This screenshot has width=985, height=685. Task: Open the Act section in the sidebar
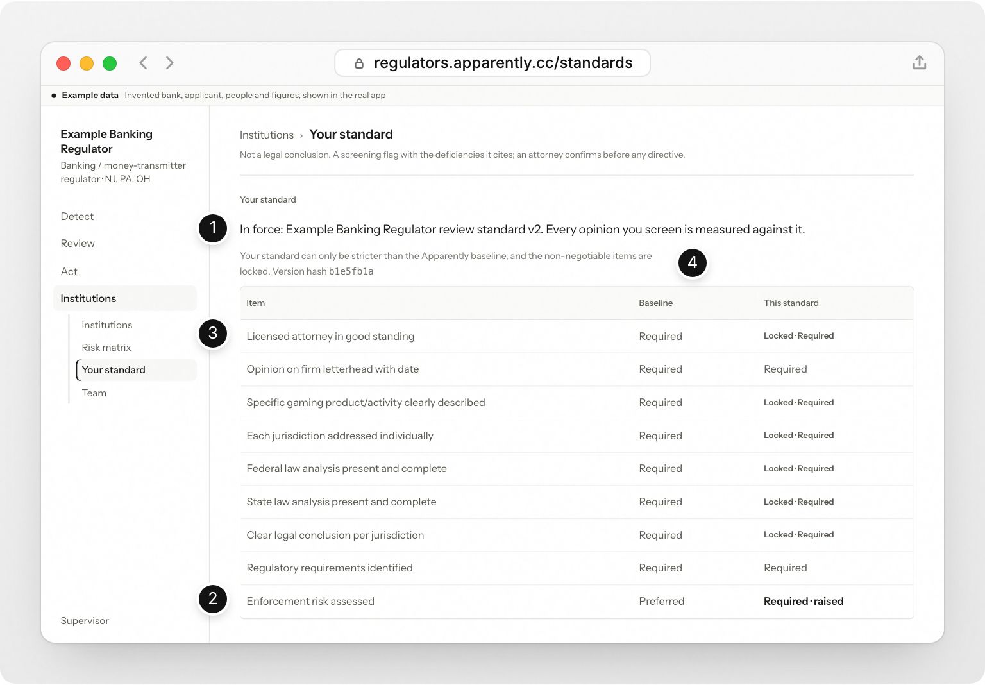point(69,272)
